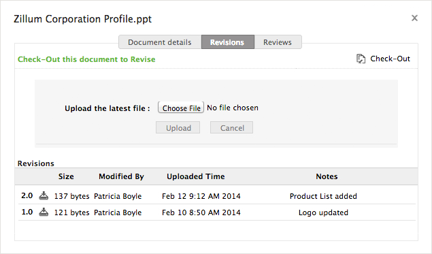The image size is (432, 254).
Task: Switch to Document details tab
Action: pos(160,42)
